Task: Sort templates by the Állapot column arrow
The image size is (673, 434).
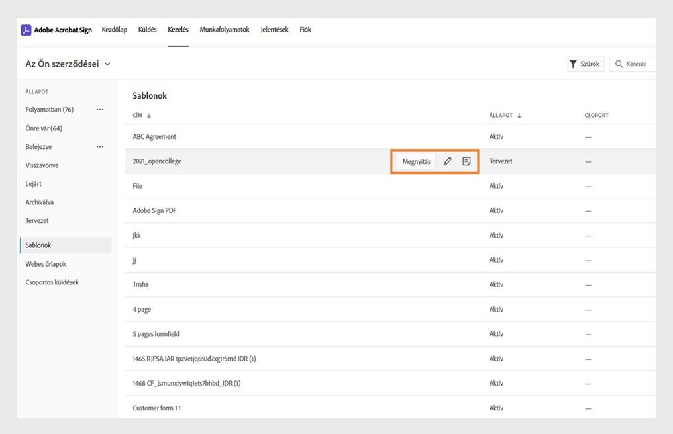Action: coord(519,116)
